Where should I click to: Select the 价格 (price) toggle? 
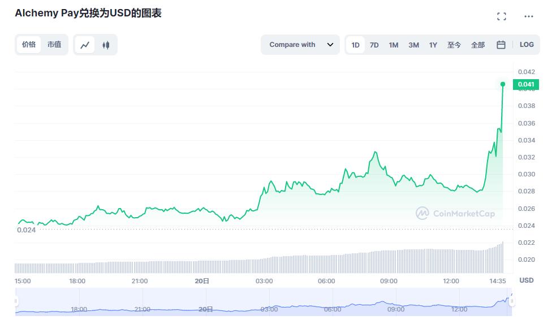(x=29, y=45)
